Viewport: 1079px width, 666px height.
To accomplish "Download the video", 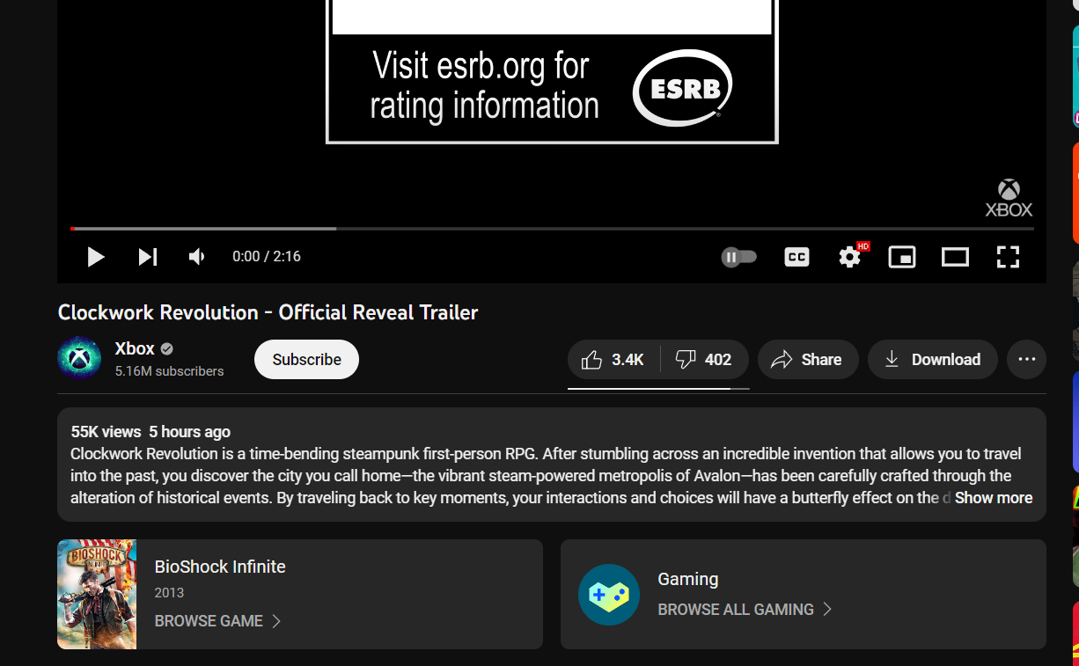I will pyautogui.click(x=932, y=360).
